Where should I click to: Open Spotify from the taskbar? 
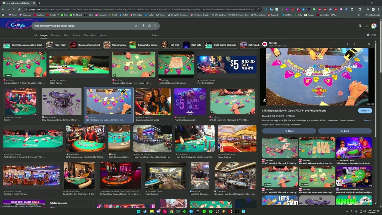click(211, 211)
